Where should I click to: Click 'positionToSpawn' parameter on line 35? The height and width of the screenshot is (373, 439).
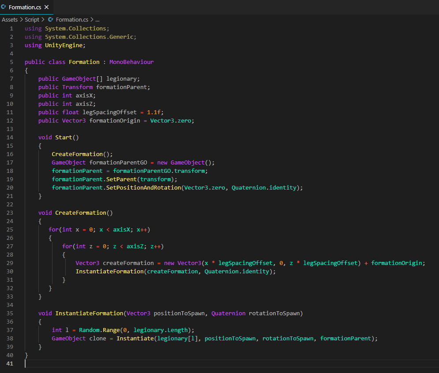click(x=179, y=313)
